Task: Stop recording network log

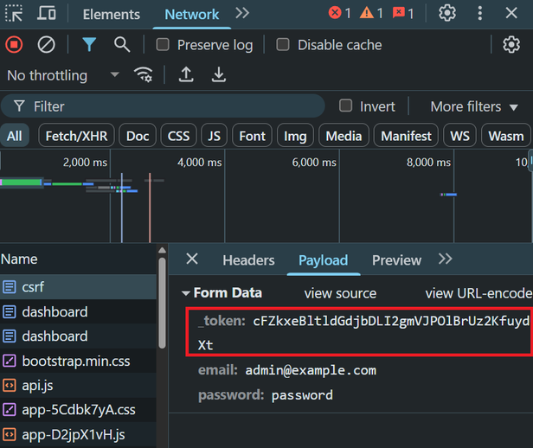Action: pyautogui.click(x=14, y=45)
